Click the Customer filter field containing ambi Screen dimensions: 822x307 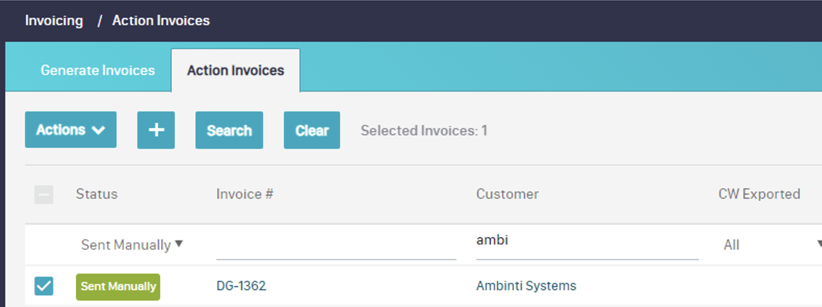587,241
